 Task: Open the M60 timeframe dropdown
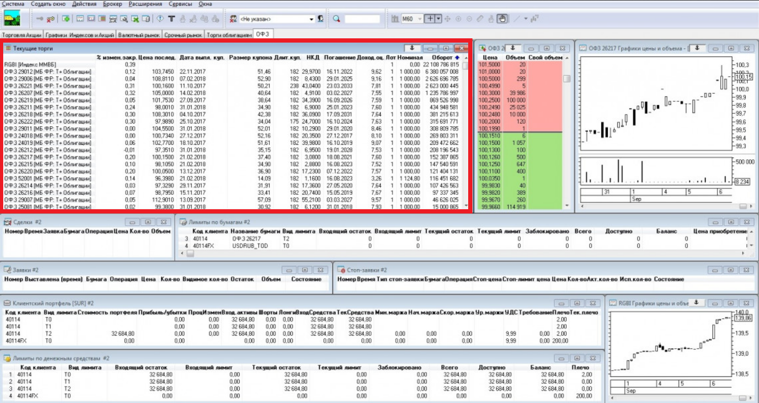420,19
